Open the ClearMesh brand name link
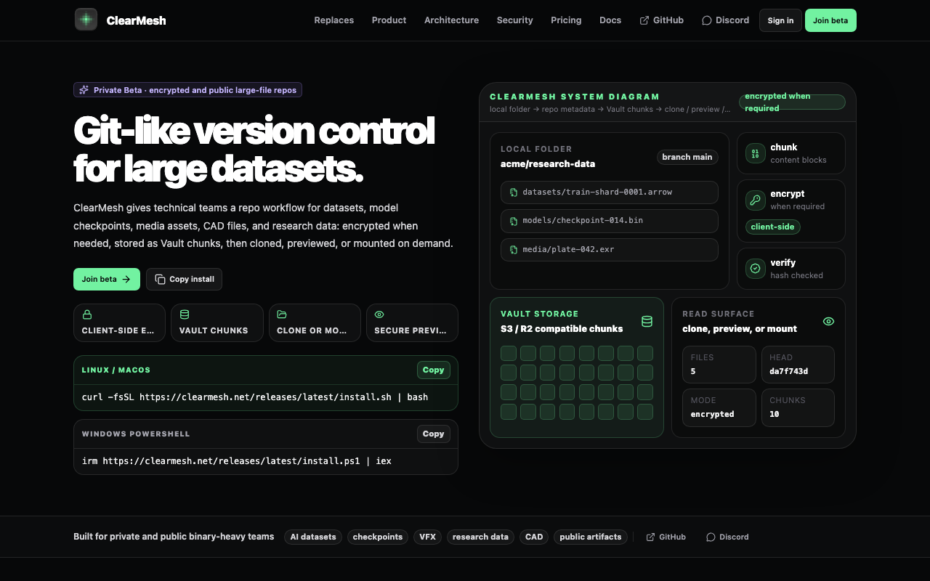Screen dimensions: 930x581 (136, 20)
